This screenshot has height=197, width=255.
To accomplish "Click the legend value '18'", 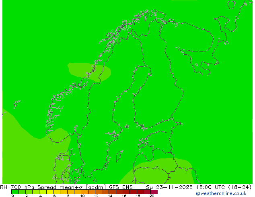I will (x=138, y=196).
